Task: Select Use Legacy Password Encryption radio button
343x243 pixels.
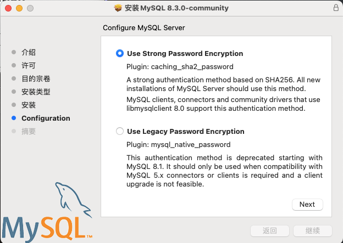Action: [120, 132]
